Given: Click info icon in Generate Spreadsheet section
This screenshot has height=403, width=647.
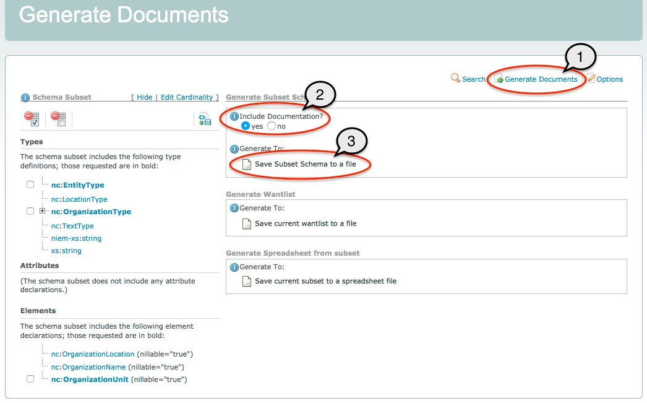Looking at the screenshot, I should [x=234, y=267].
